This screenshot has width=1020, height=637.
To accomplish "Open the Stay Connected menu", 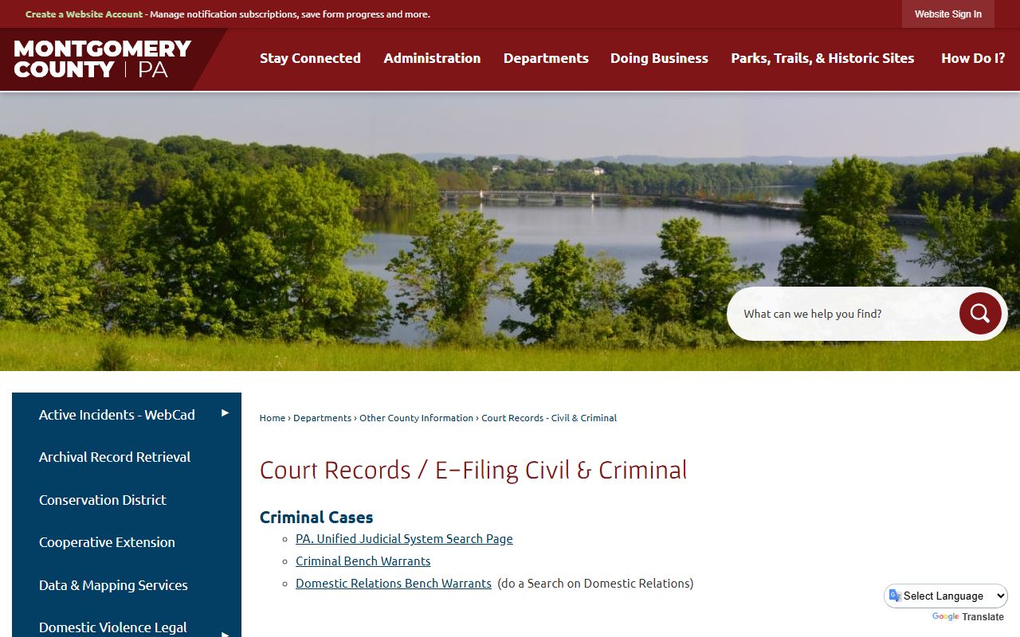I will 310,58.
